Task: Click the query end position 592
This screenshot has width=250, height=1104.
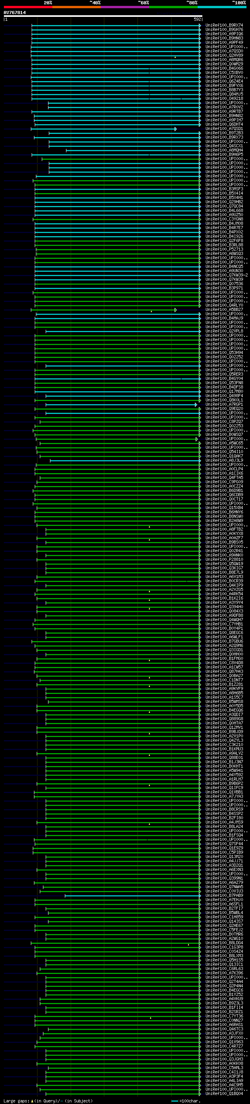Action: tap(197, 19)
